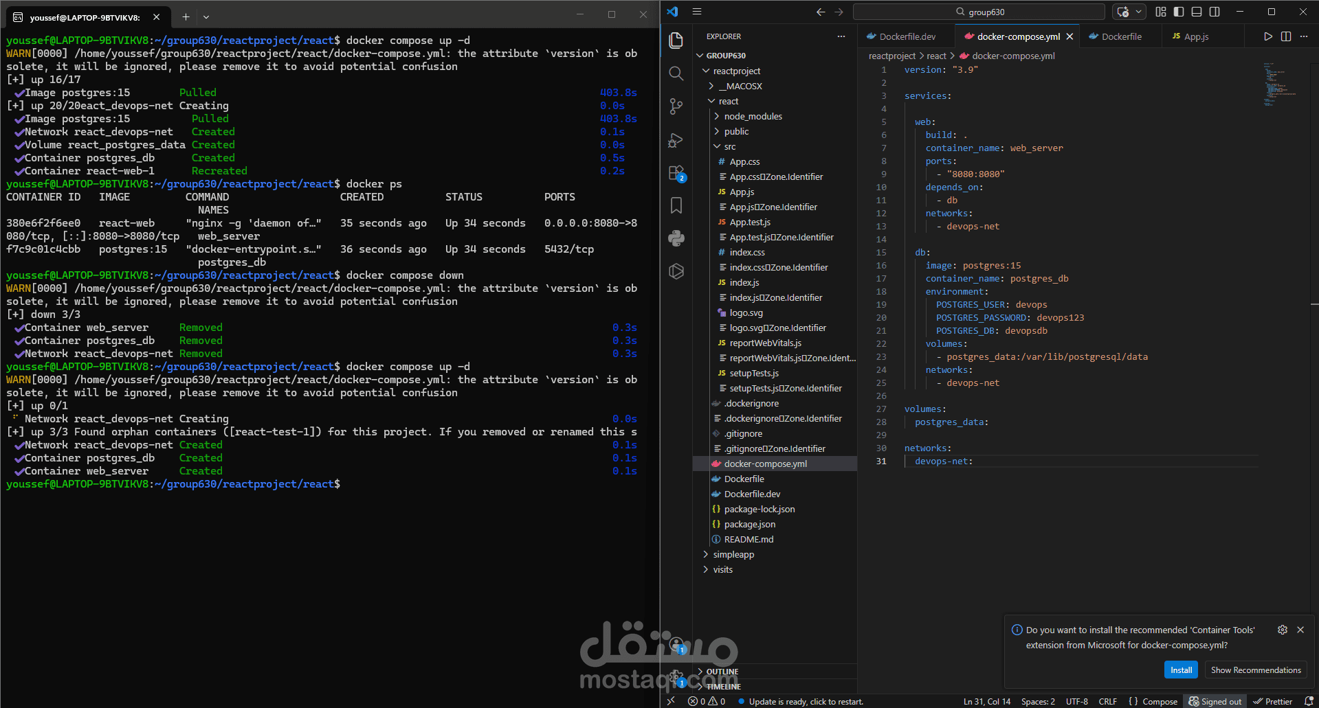Click the Copilot chat icon in title bar
1319x708 pixels.
tap(1122, 12)
